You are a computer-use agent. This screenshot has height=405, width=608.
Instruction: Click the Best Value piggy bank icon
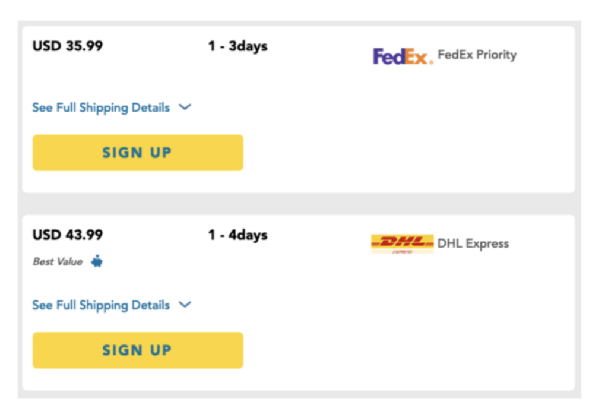[97, 261]
